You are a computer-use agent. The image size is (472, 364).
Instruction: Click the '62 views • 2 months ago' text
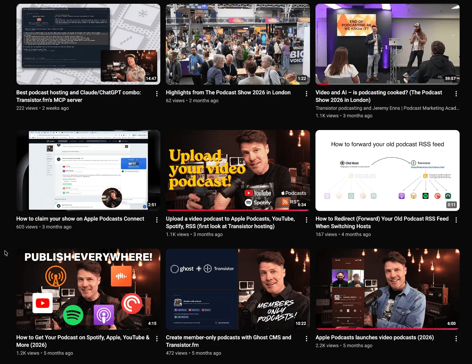tap(192, 101)
